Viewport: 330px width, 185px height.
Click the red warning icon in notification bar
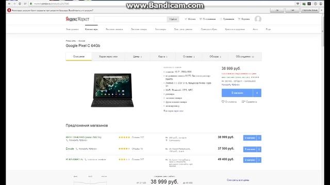pyautogui.click(x=9, y=10)
